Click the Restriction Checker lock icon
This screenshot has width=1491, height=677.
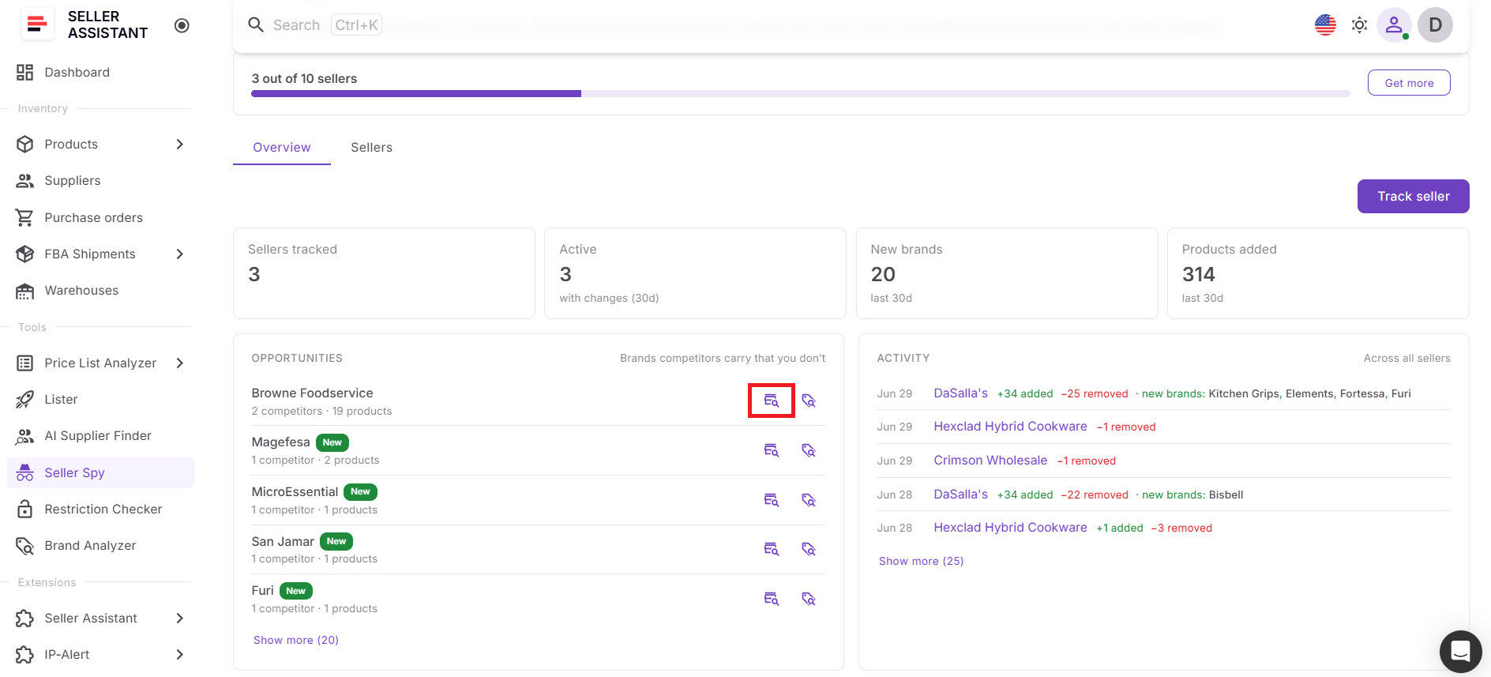pyautogui.click(x=25, y=510)
